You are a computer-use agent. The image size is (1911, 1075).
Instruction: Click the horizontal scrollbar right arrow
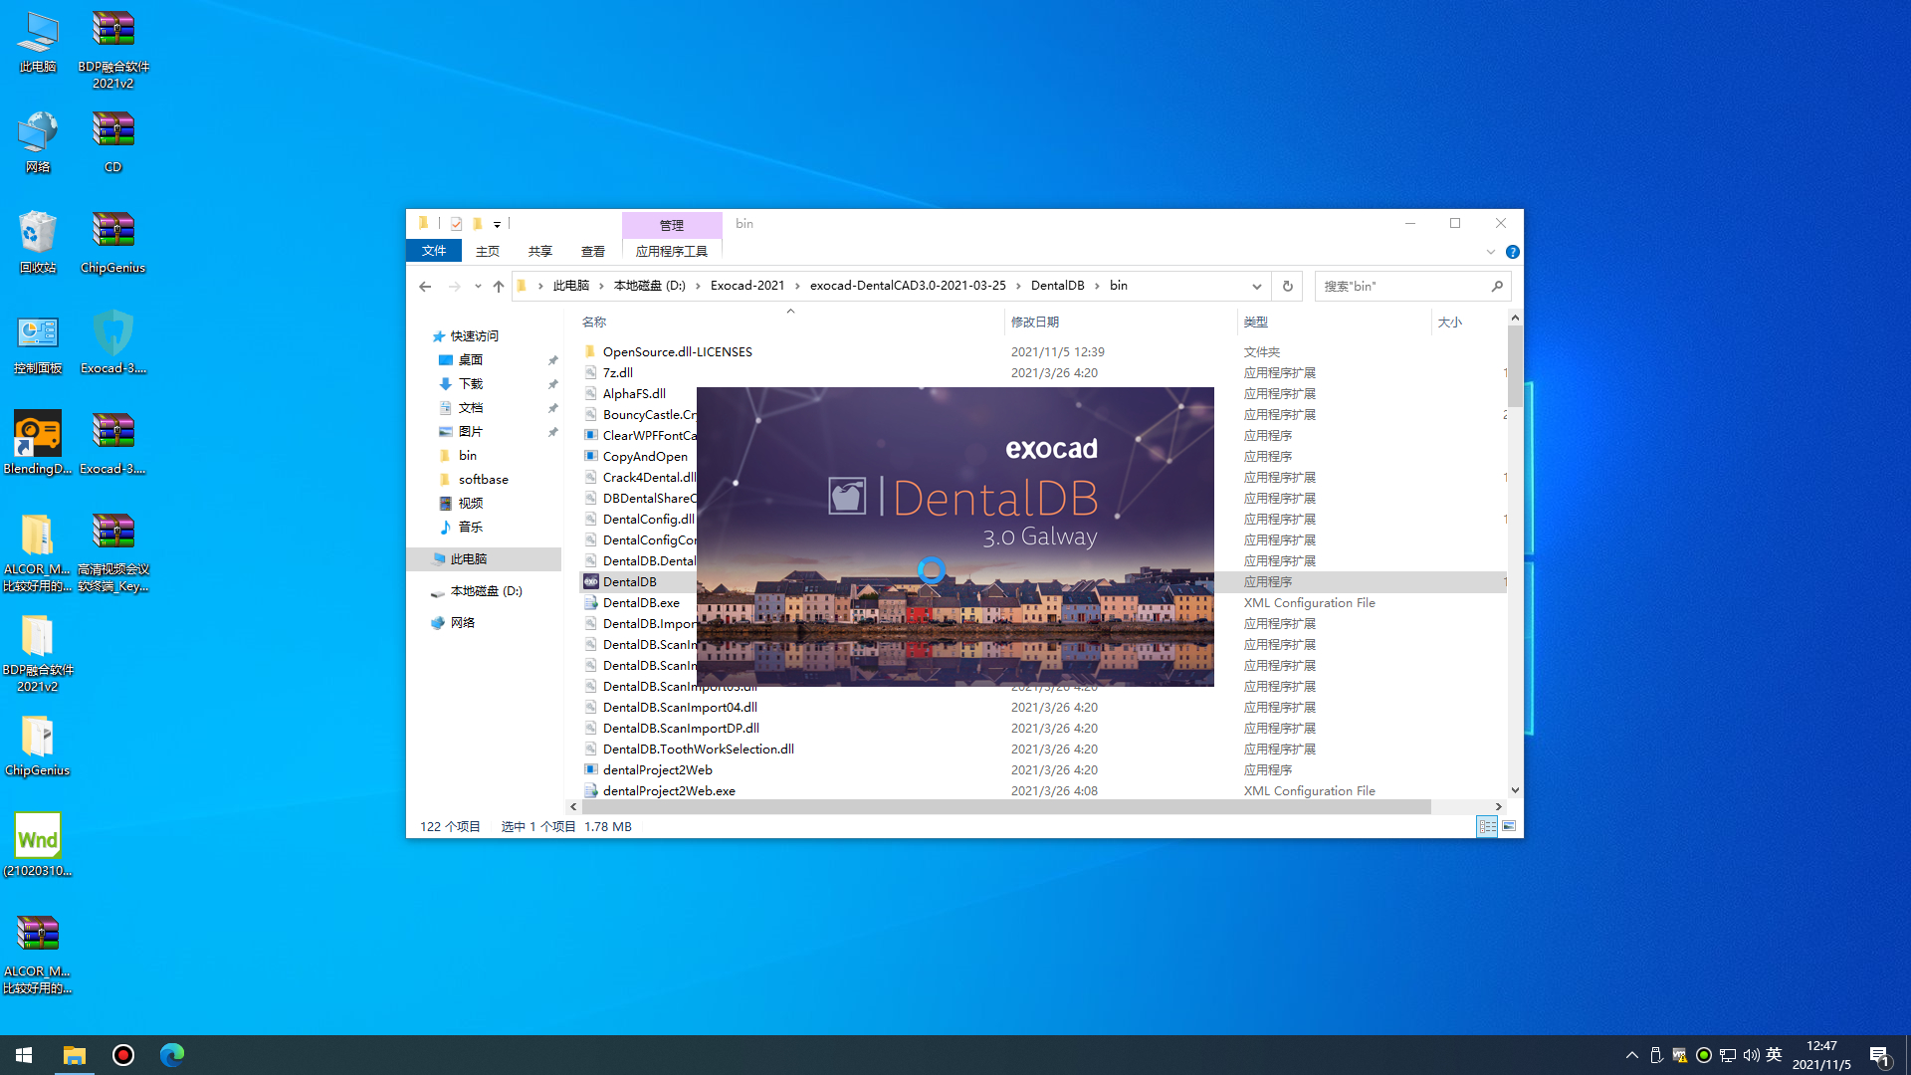tap(1498, 806)
